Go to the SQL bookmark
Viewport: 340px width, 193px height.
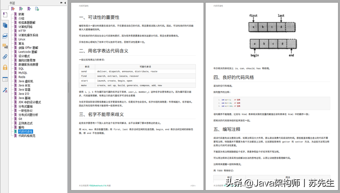(x=21, y=69)
